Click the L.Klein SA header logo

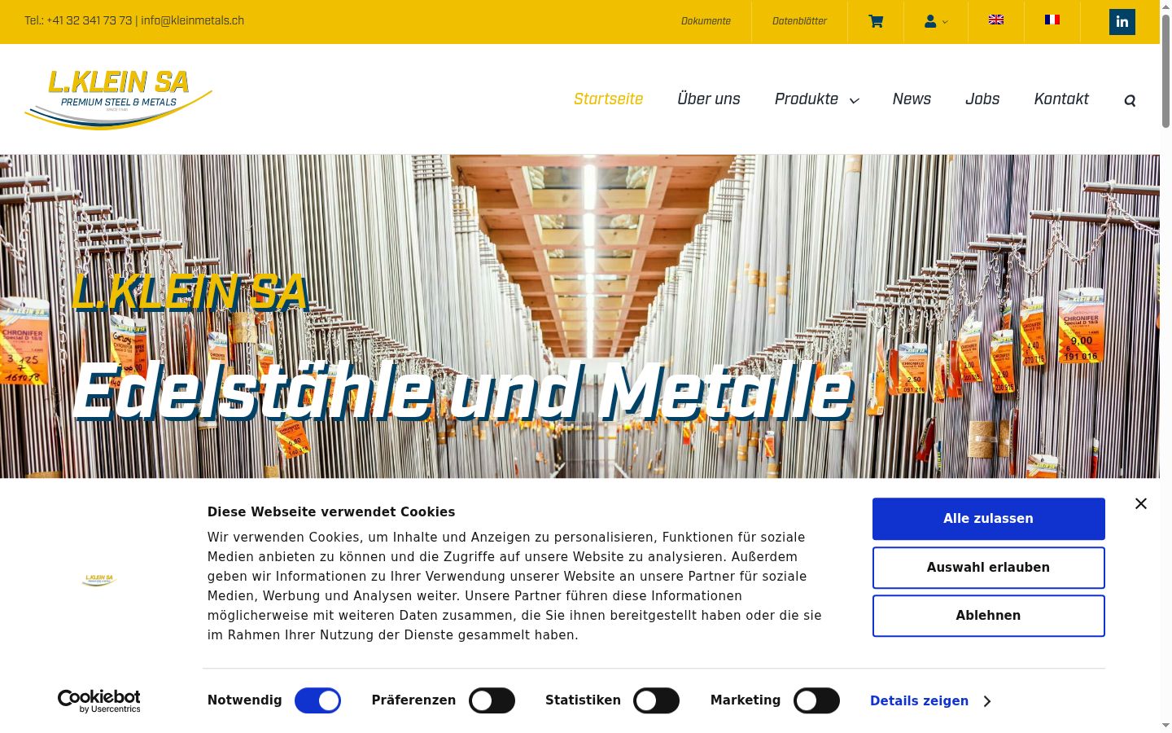pos(119,99)
